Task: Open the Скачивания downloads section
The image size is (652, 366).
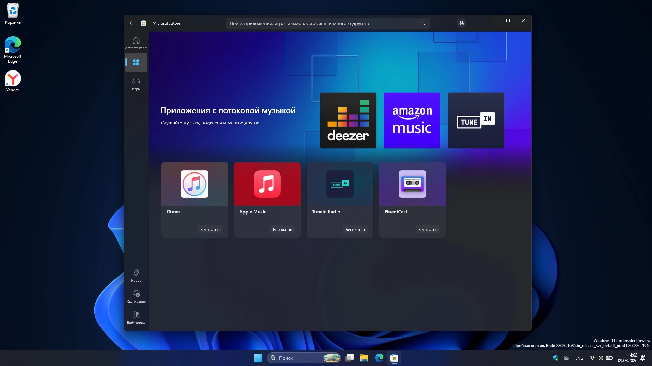Action: [x=136, y=296]
